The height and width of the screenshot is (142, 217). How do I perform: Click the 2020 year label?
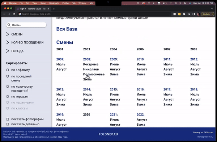86,114
